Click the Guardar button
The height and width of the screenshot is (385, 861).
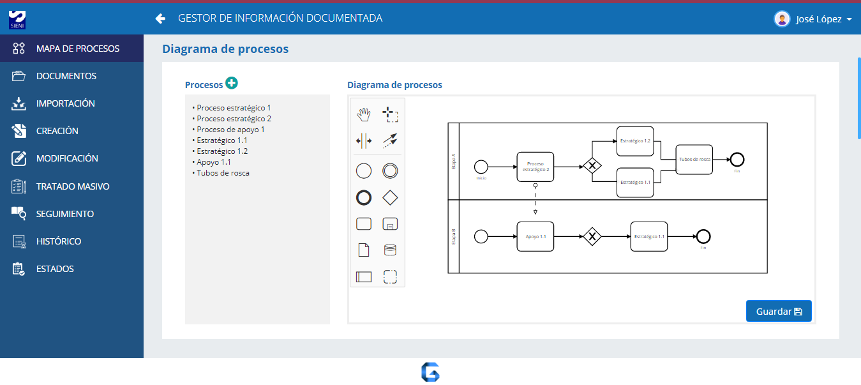pos(779,311)
